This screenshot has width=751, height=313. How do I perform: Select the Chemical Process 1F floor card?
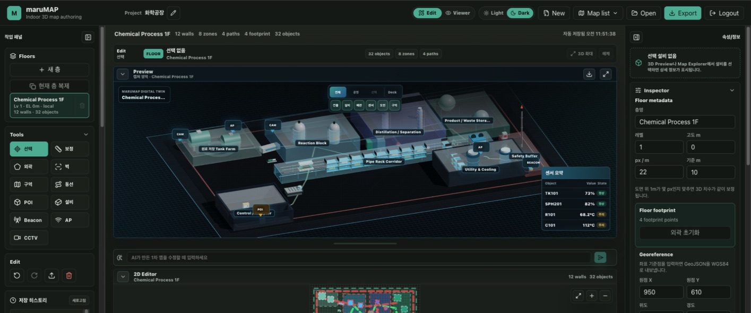click(49, 105)
